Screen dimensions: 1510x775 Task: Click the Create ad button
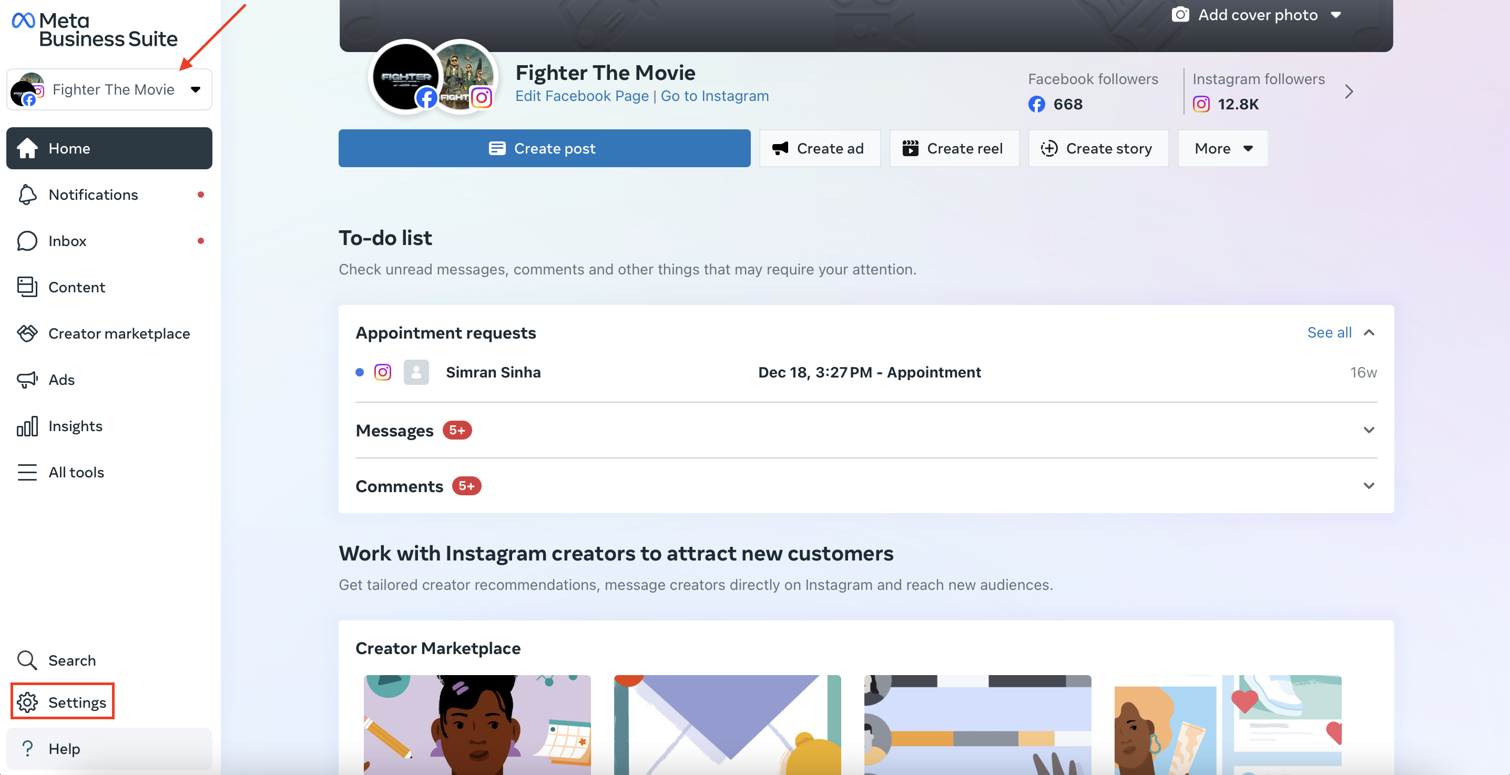(x=820, y=148)
